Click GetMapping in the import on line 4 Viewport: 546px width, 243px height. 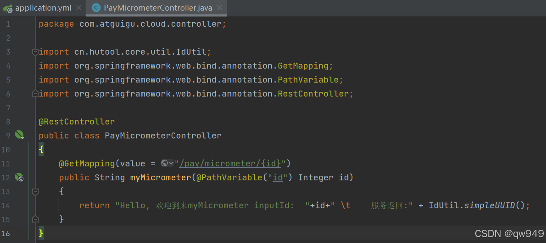(x=303, y=66)
